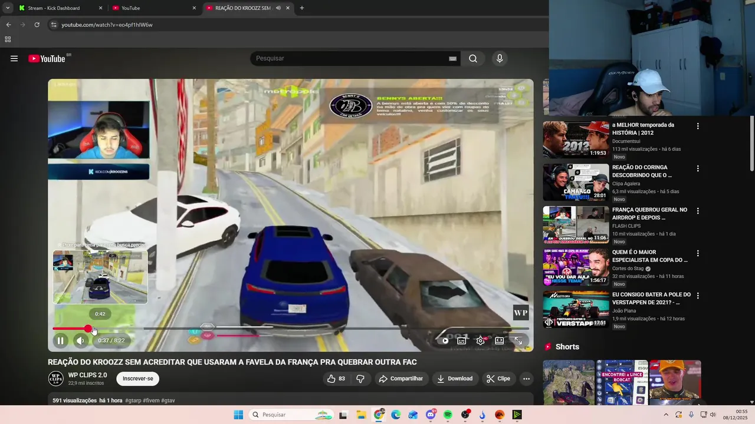Click the Compartilhar share button
Image resolution: width=755 pixels, height=424 pixels.
click(401, 379)
